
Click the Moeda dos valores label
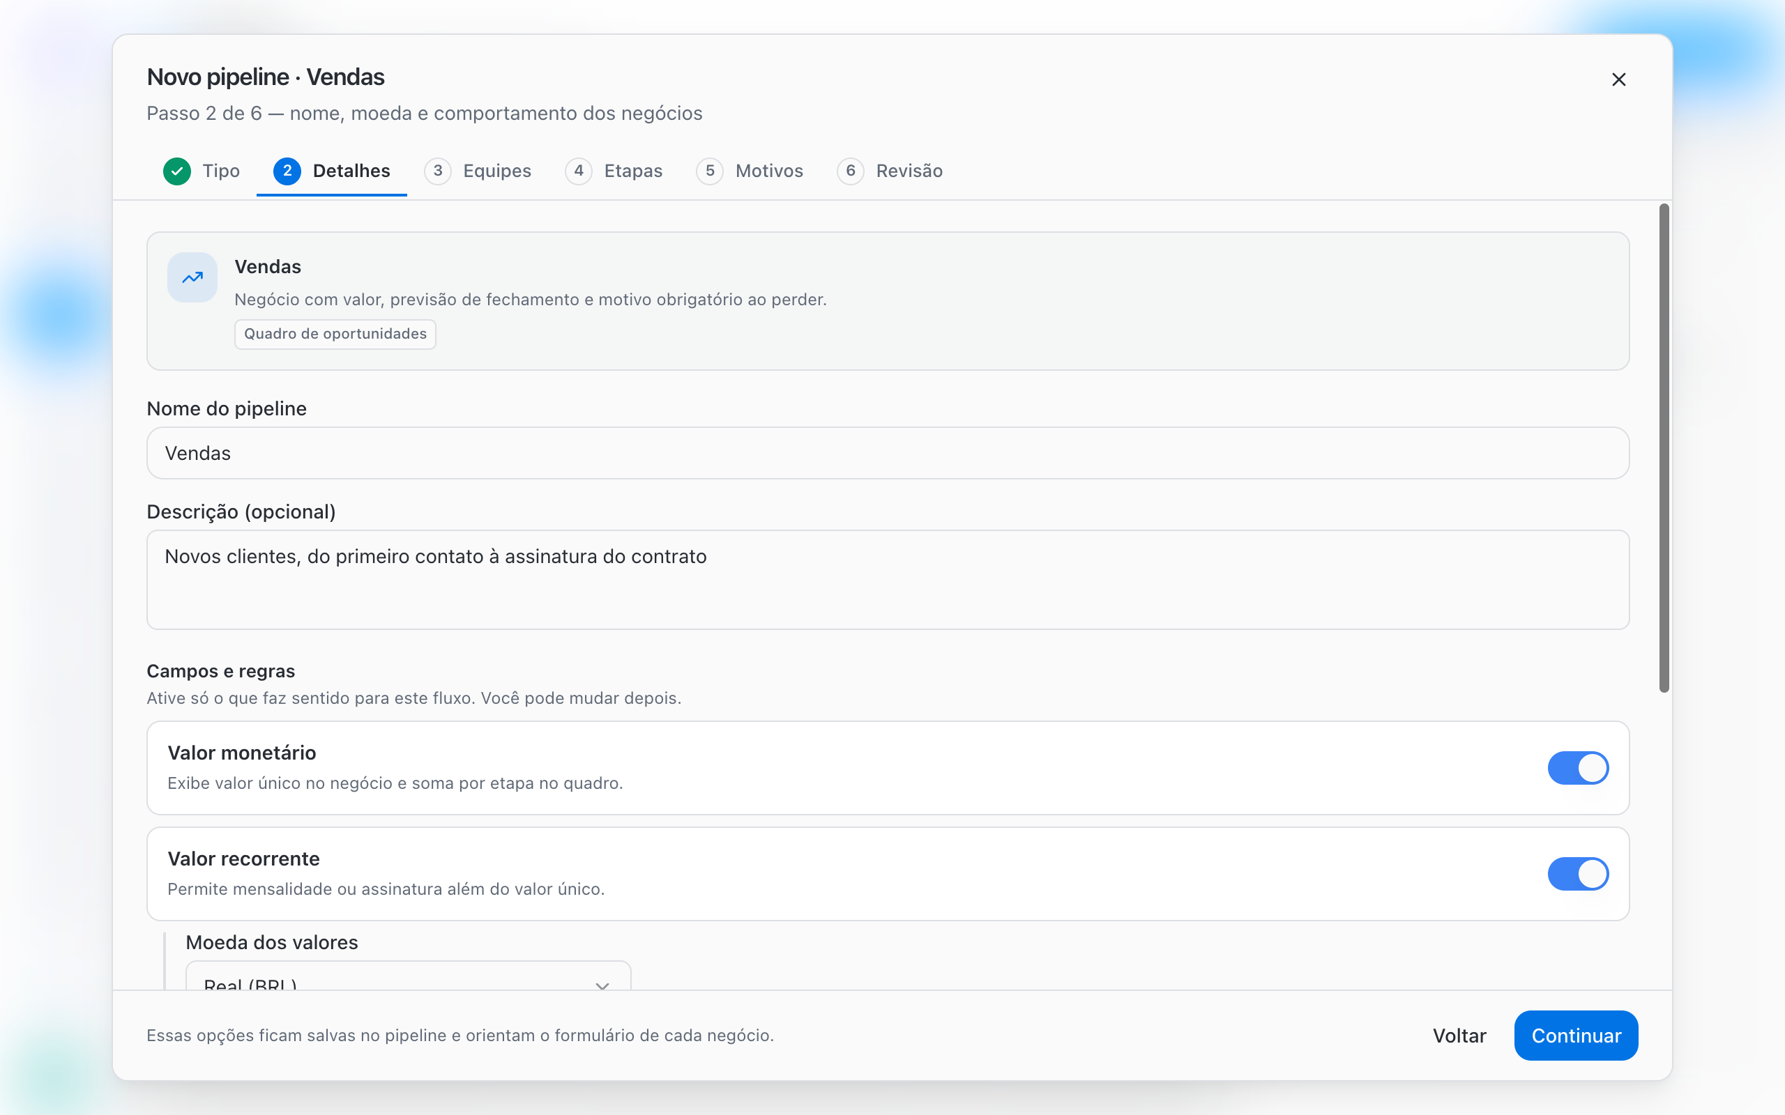271,942
